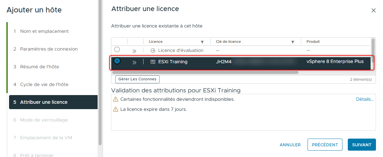Image resolution: width=383 pixels, height=157 pixels.
Task: Click the license table horizontal scrollbar
Action: (x=206, y=72)
